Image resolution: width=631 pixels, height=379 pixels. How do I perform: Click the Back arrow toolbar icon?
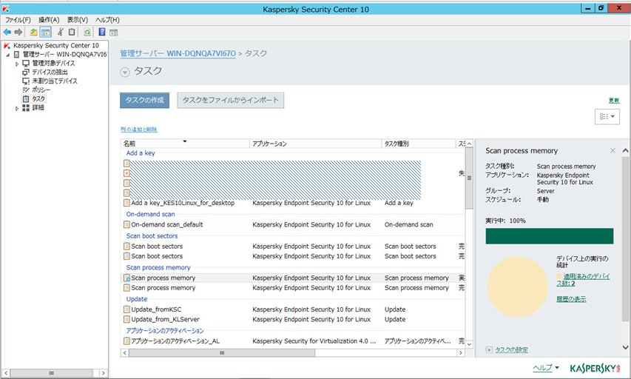pyautogui.click(x=7, y=33)
